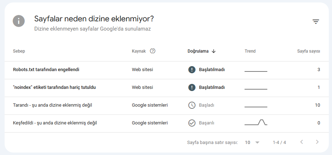The height and width of the screenshot is (155, 332).
Task: Open Keşfedildi - şu anda dizine eklenmiş değil
Action: click(x=166, y=124)
